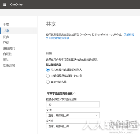Open the 文件夹 permission dropdown
This screenshot has width=140, height=134.
click(73, 126)
